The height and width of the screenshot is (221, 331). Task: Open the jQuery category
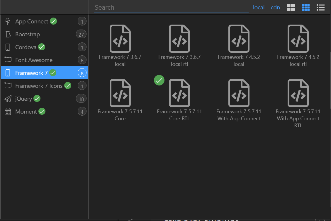(x=45, y=99)
